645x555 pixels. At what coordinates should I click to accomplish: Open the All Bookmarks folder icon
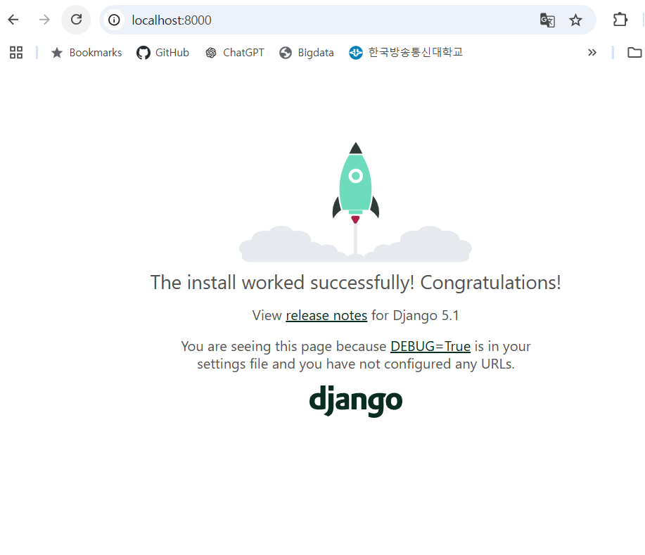pyautogui.click(x=634, y=52)
